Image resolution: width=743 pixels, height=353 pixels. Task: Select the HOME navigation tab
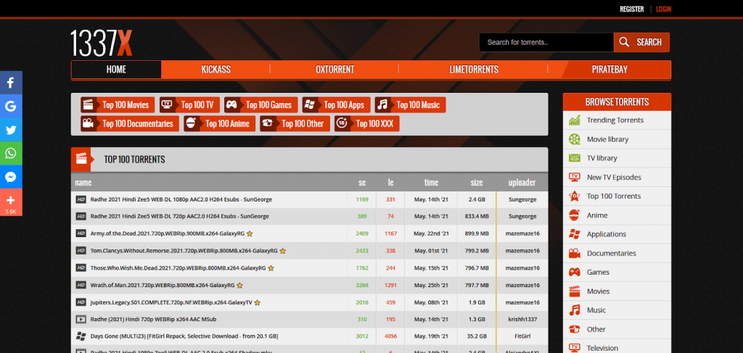tap(116, 70)
